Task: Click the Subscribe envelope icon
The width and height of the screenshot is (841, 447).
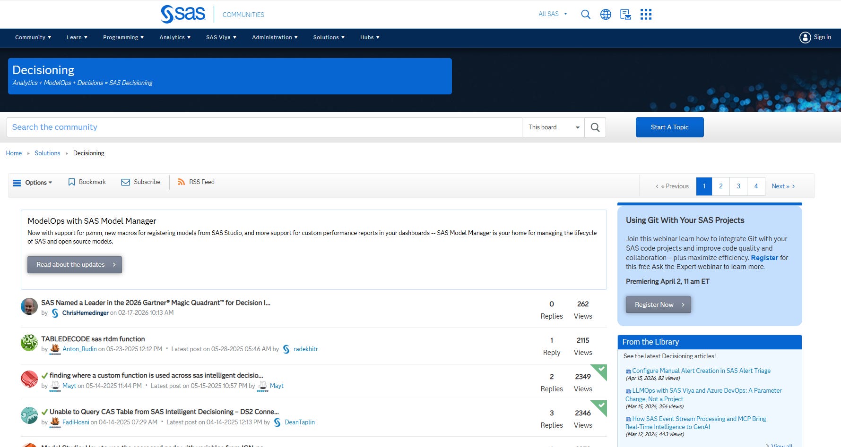Action: click(x=125, y=182)
